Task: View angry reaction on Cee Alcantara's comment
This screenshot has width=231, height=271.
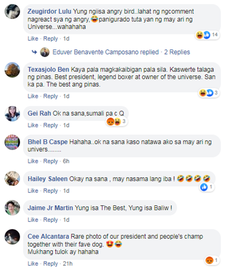Action: (212, 260)
